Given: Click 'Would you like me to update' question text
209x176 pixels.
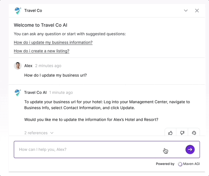Looking at the screenshot, I should 91,120.
